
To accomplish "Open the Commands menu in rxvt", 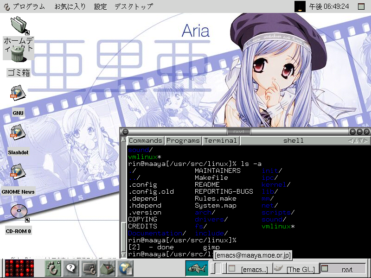I will coord(145,141).
